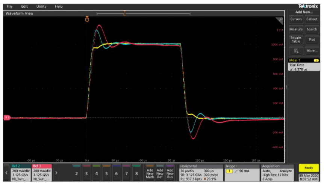The width and height of the screenshot is (324, 185).
Task: Open the Ref 2 waveform badge
Action: click(20, 173)
